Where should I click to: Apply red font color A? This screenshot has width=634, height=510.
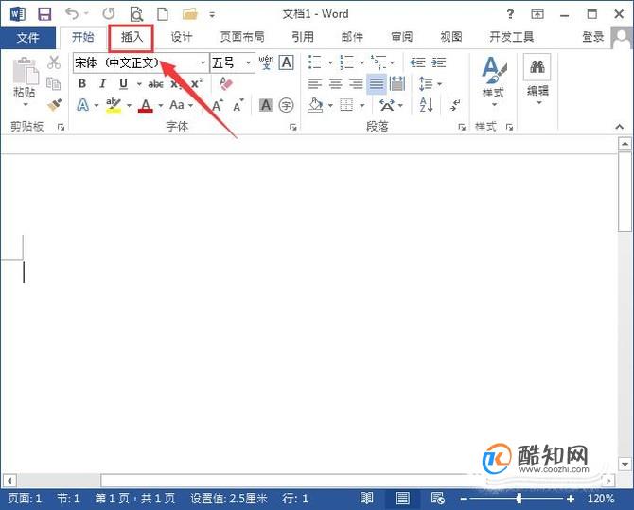(146, 106)
